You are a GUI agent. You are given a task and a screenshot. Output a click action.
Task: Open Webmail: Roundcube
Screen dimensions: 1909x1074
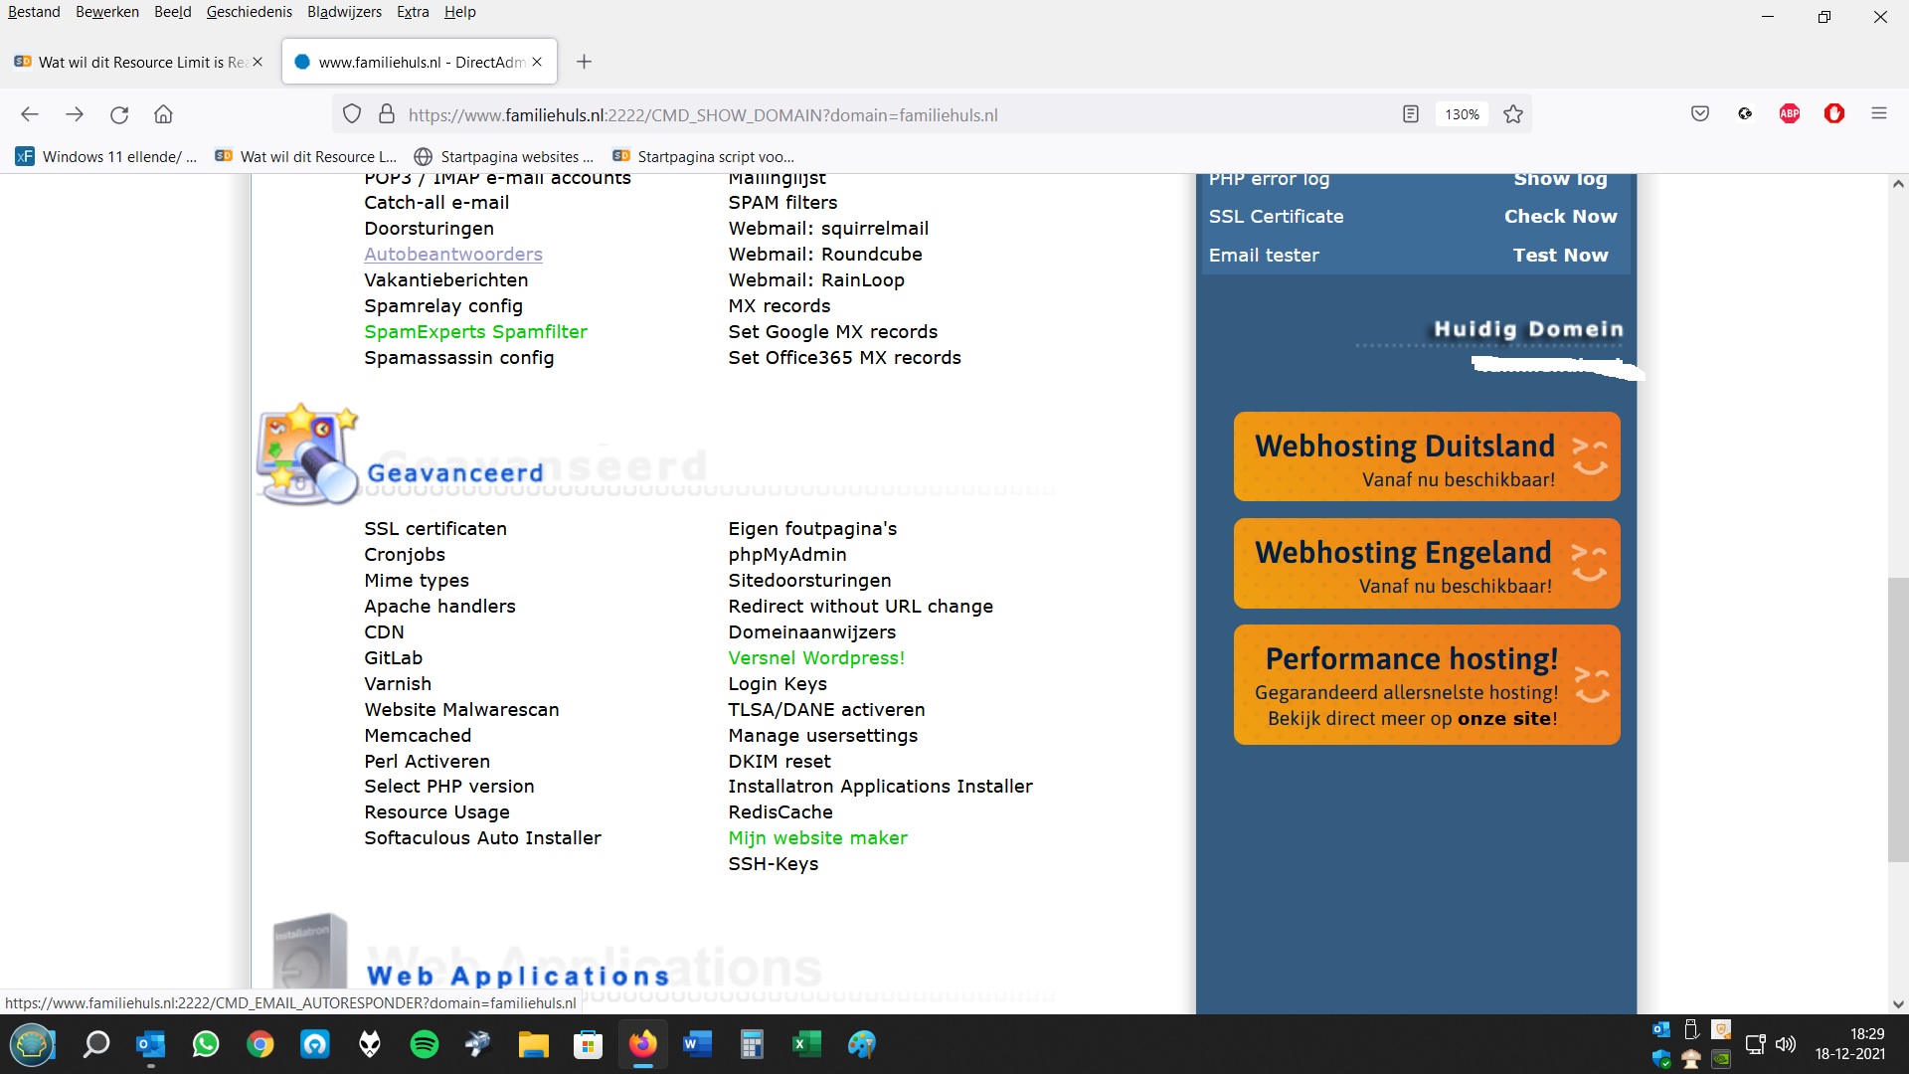(825, 254)
